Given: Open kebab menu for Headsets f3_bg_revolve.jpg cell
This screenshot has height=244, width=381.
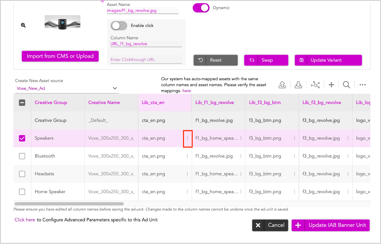Looking at the screenshot, I should coord(348,174).
